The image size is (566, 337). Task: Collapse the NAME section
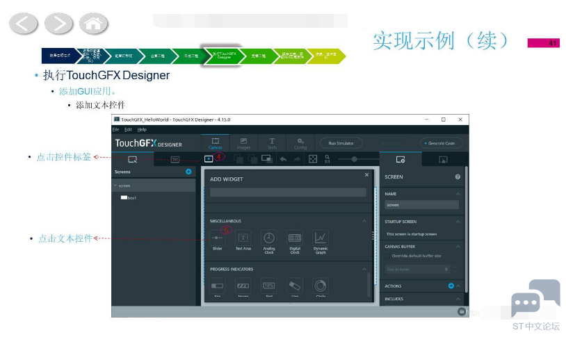[x=458, y=194]
